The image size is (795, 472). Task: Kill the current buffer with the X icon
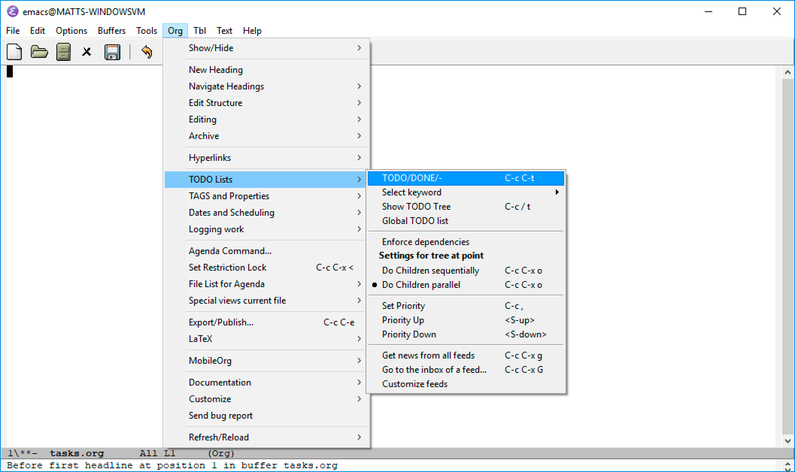87,51
